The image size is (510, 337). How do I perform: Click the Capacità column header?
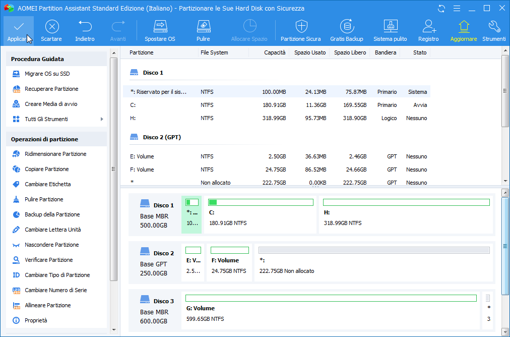click(x=274, y=52)
